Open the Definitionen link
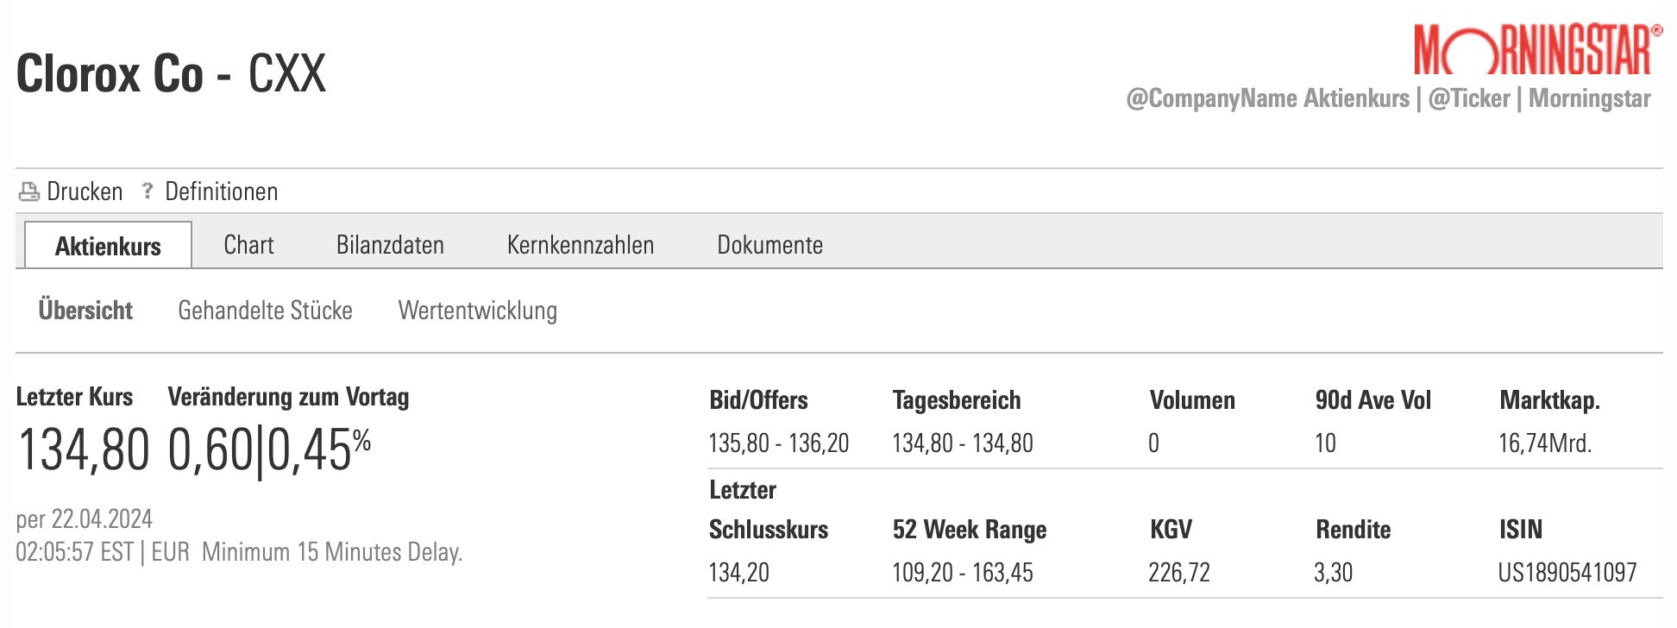This screenshot has width=1677, height=628. [x=221, y=192]
